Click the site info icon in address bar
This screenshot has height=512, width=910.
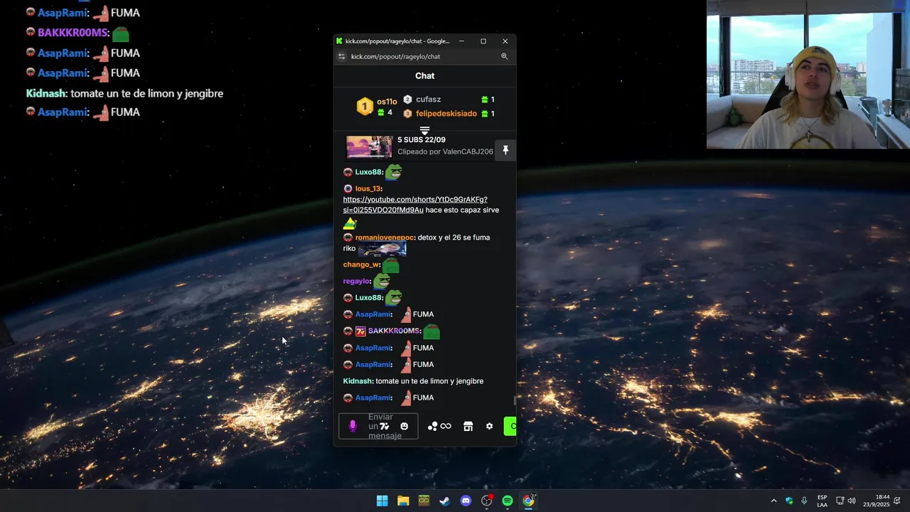click(x=341, y=56)
